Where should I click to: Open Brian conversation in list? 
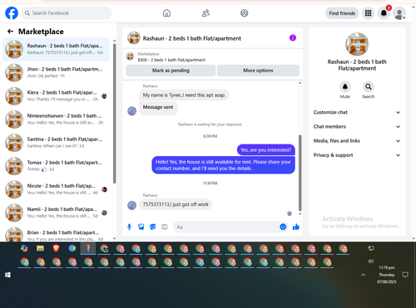click(x=56, y=235)
